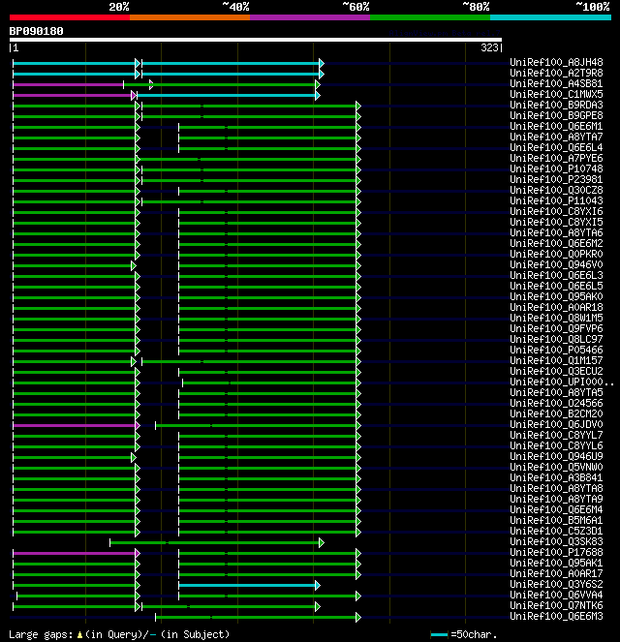This screenshot has width=620, height=642.
Task: Click the UniRef100_Q6E6M1 label
Action: [x=556, y=126]
